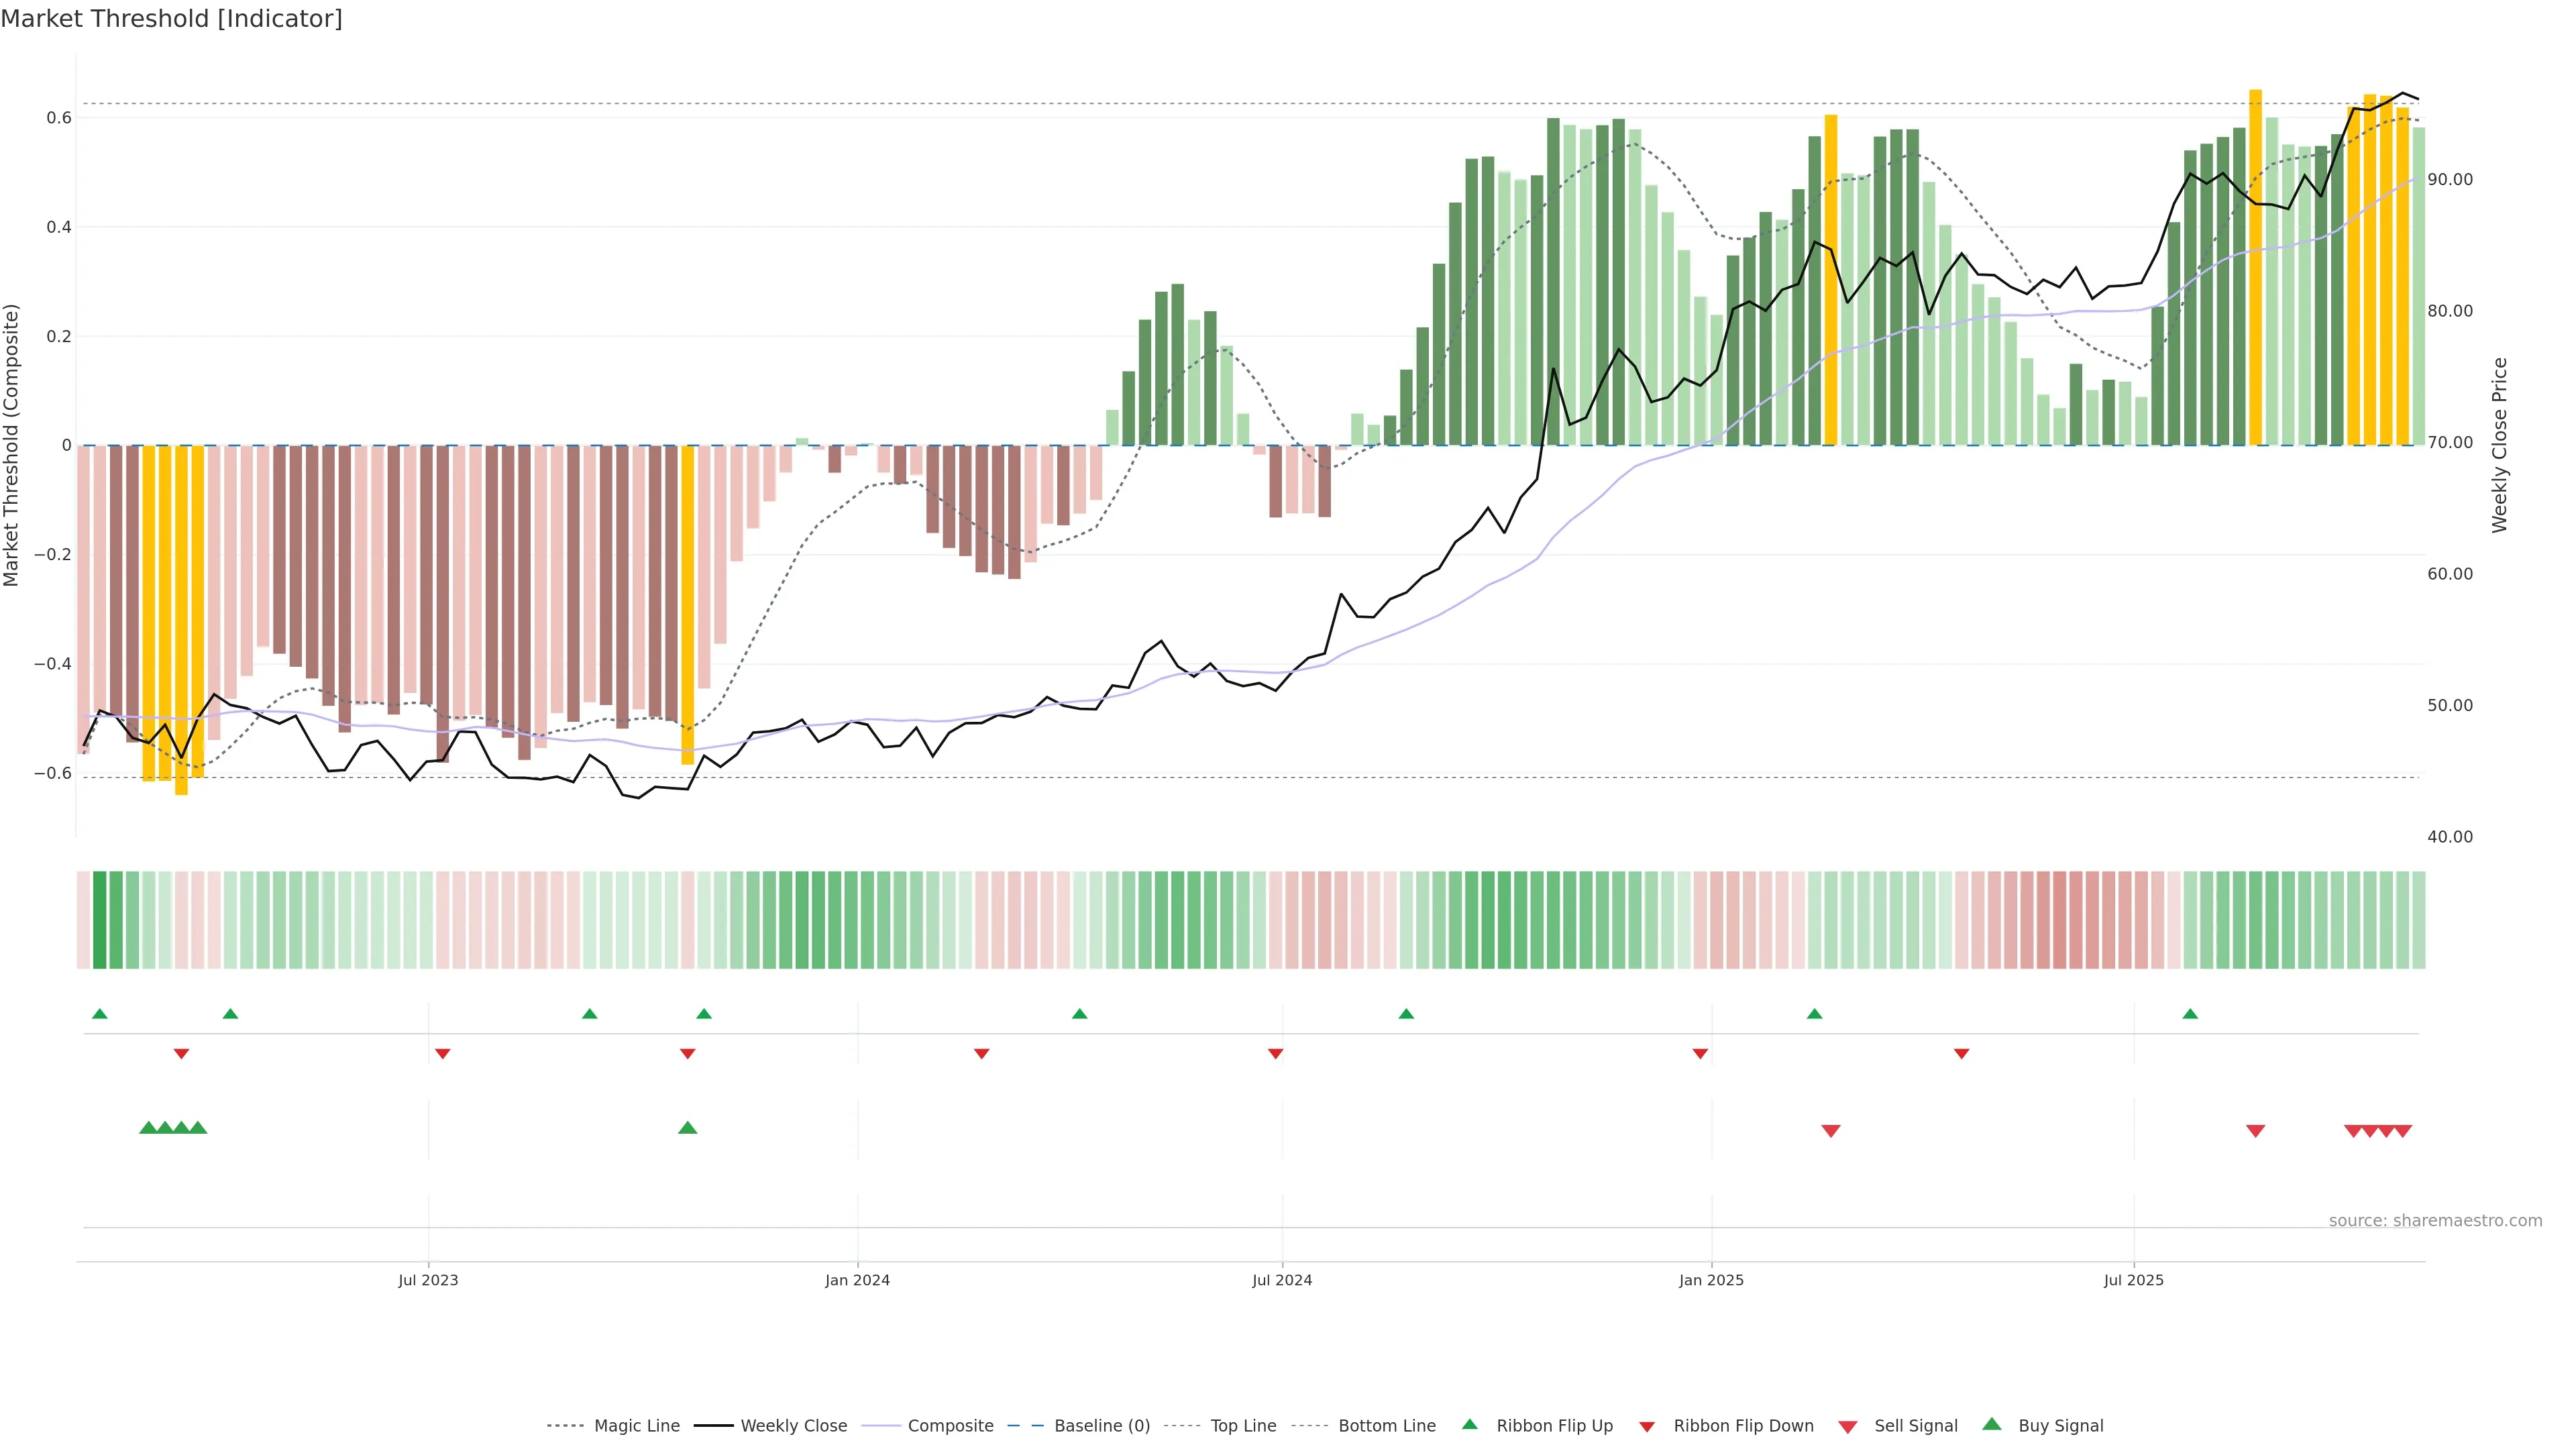2576x1449 pixels.
Task: Toggle the Magic Line series in legend
Action: 636,1426
